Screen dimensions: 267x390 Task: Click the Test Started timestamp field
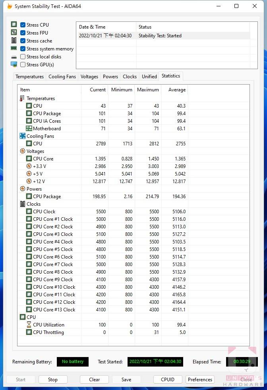pyautogui.click(x=155, y=362)
